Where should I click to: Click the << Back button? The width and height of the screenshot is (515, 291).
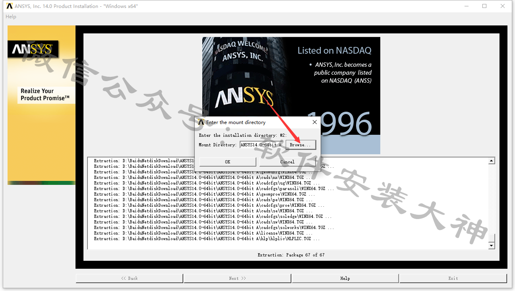pyautogui.click(x=130, y=278)
